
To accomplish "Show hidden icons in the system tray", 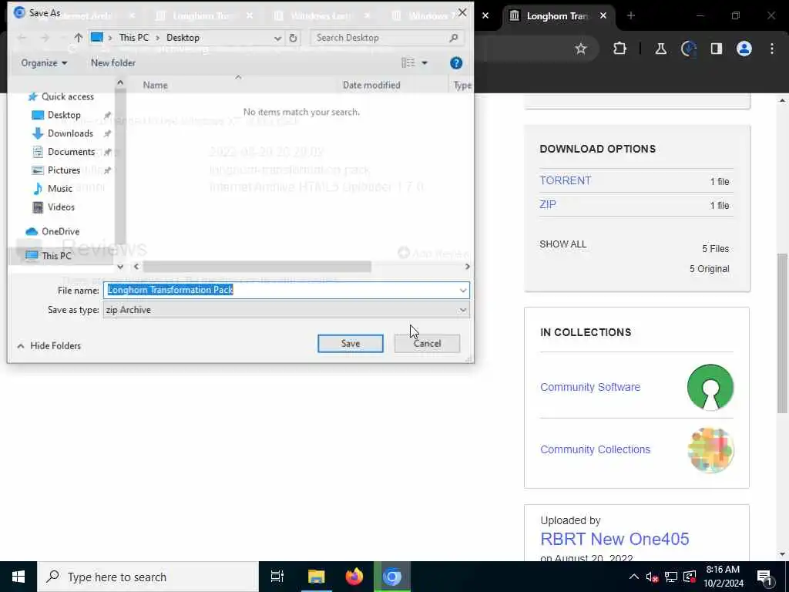I will pos(634,577).
